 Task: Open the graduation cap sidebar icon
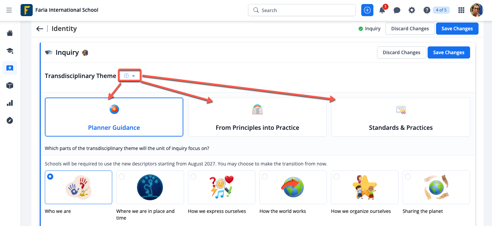click(10, 50)
